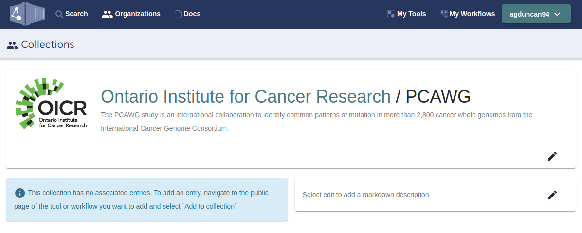Navigate to the My Workflows text link
Viewport: 582px width, 233px height.
click(x=472, y=14)
